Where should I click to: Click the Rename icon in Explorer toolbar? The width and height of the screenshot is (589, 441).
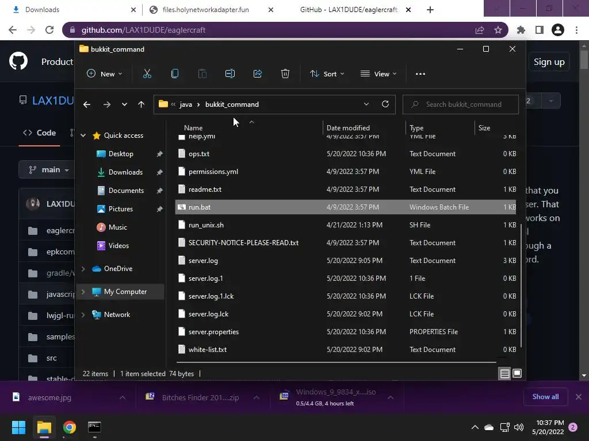coord(230,74)
